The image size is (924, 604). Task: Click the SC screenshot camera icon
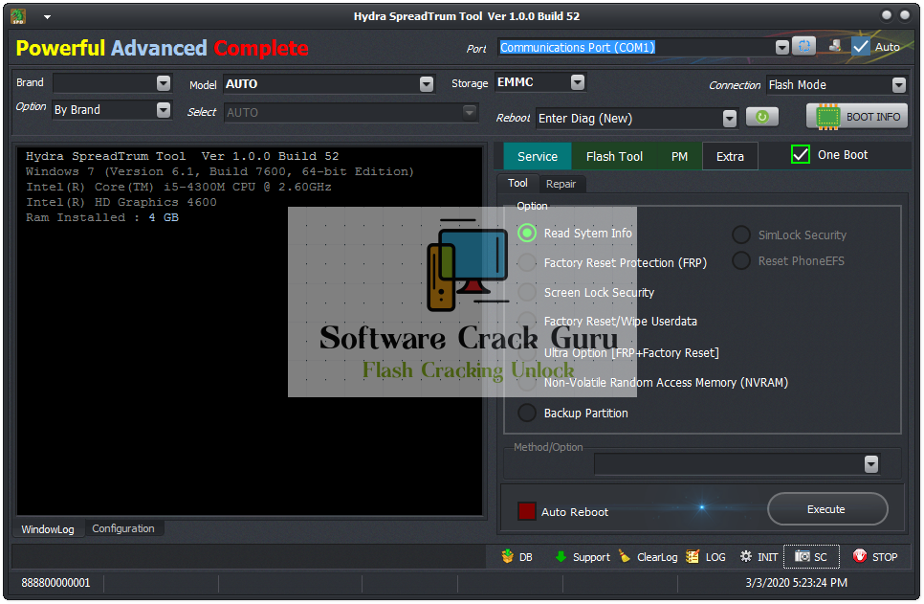point(802,556)
